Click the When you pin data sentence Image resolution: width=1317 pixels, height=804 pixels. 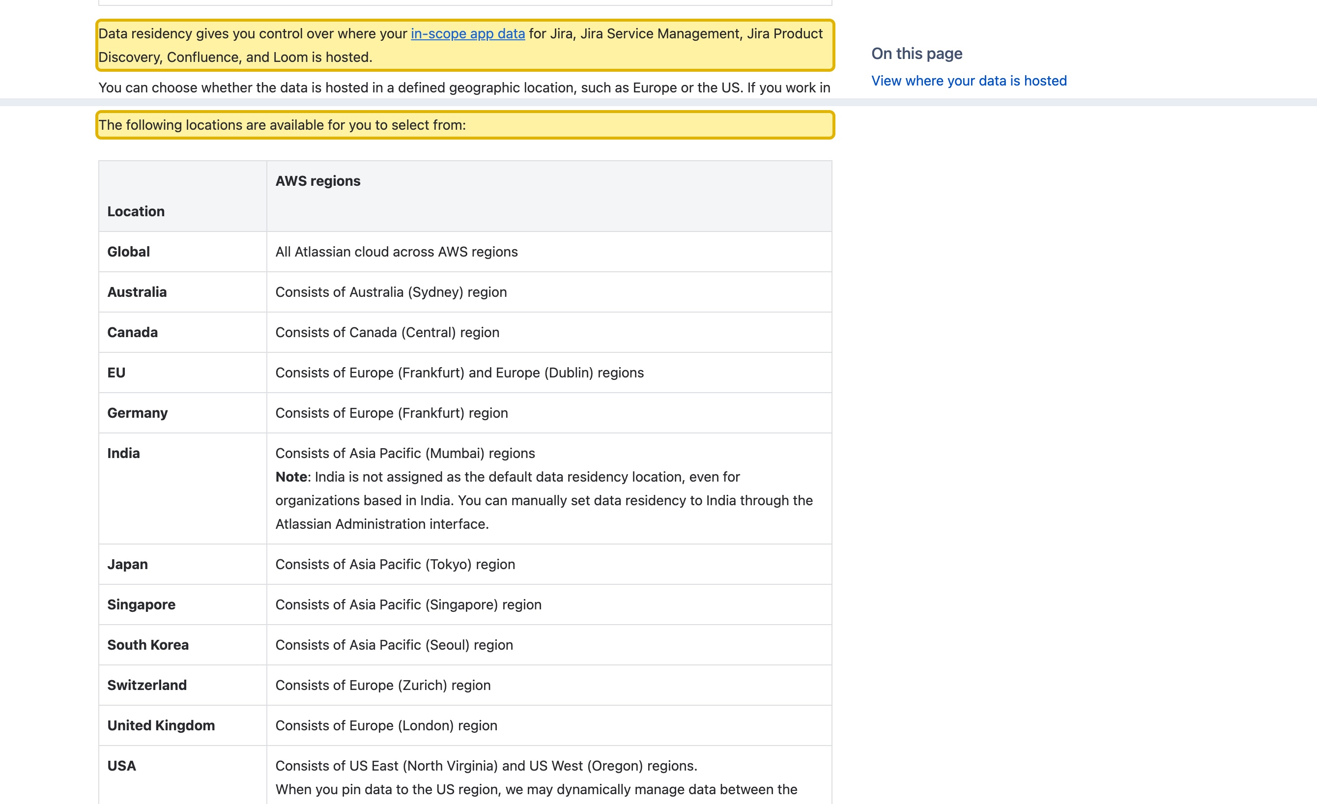[x=536, y=790]
